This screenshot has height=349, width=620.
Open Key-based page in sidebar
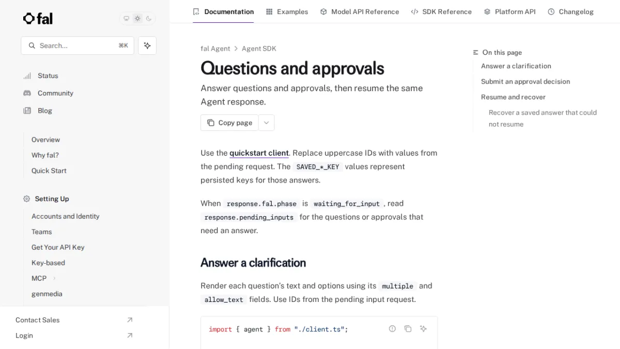coord(48,263)
